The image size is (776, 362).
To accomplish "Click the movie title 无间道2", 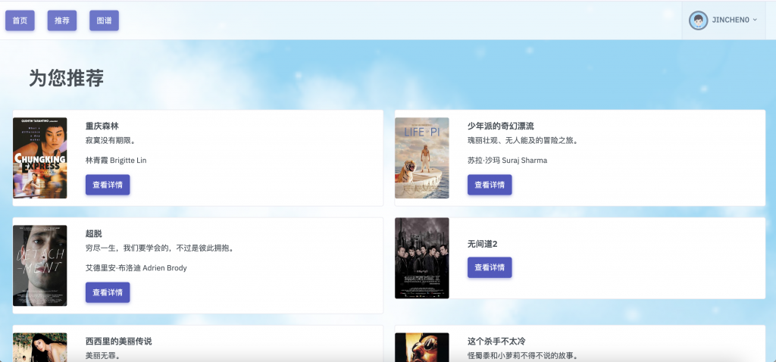I will (483, 245).
